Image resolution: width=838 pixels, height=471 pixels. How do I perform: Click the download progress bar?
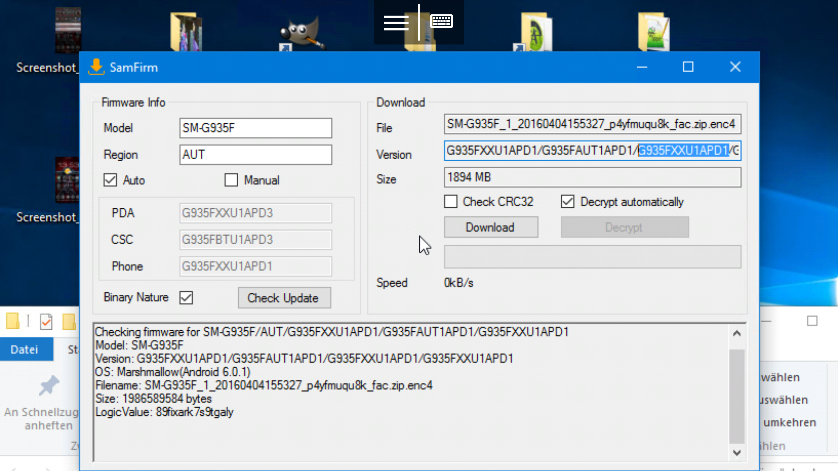(592, 257)
